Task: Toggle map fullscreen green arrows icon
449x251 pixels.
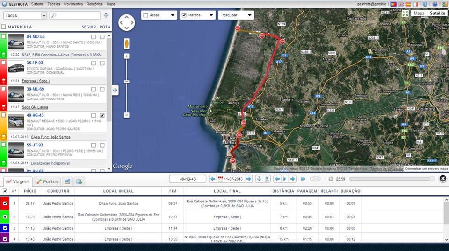Action: pos(405,14)
